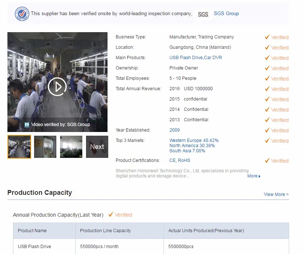The image size is (304, 254).
Task: Click the CE, RoHS certifications link
Action: coord(179,160)
